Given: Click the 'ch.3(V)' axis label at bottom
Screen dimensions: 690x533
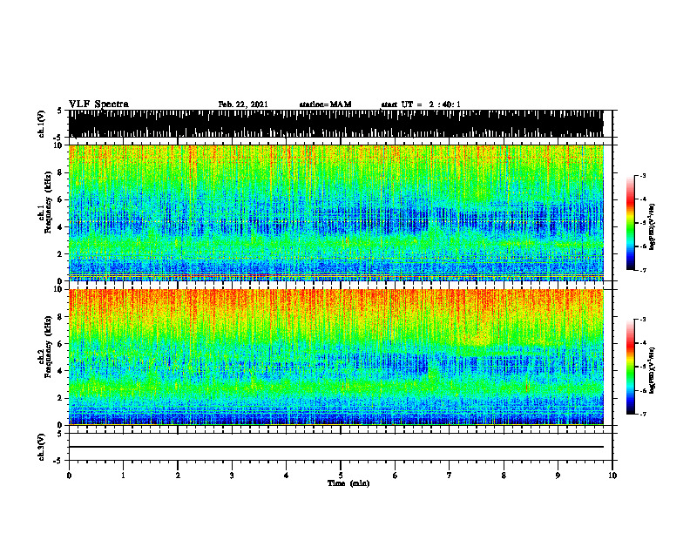Looking at the screenshot, I should (42, 447).
